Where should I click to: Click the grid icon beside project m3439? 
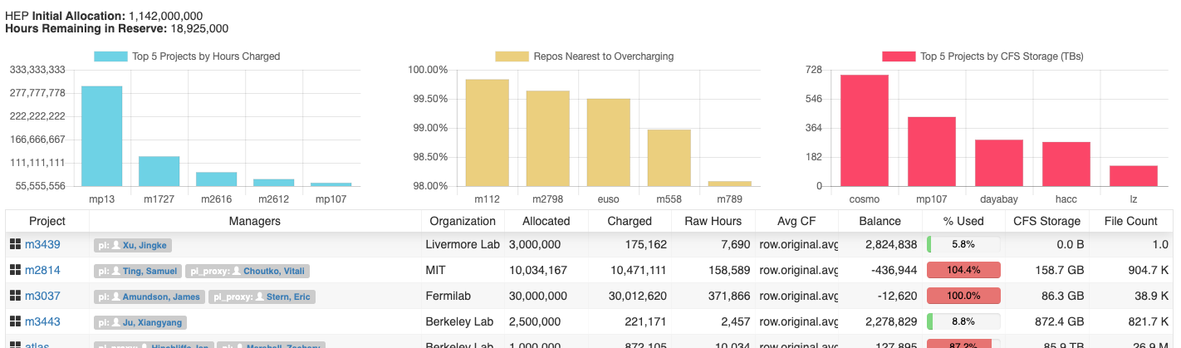[15, 245]
